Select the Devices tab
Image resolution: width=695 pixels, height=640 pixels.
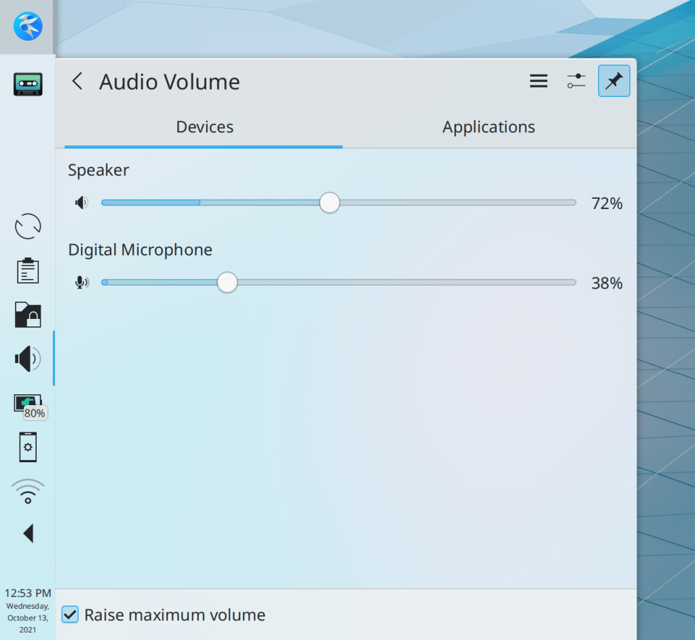point(204,127)
